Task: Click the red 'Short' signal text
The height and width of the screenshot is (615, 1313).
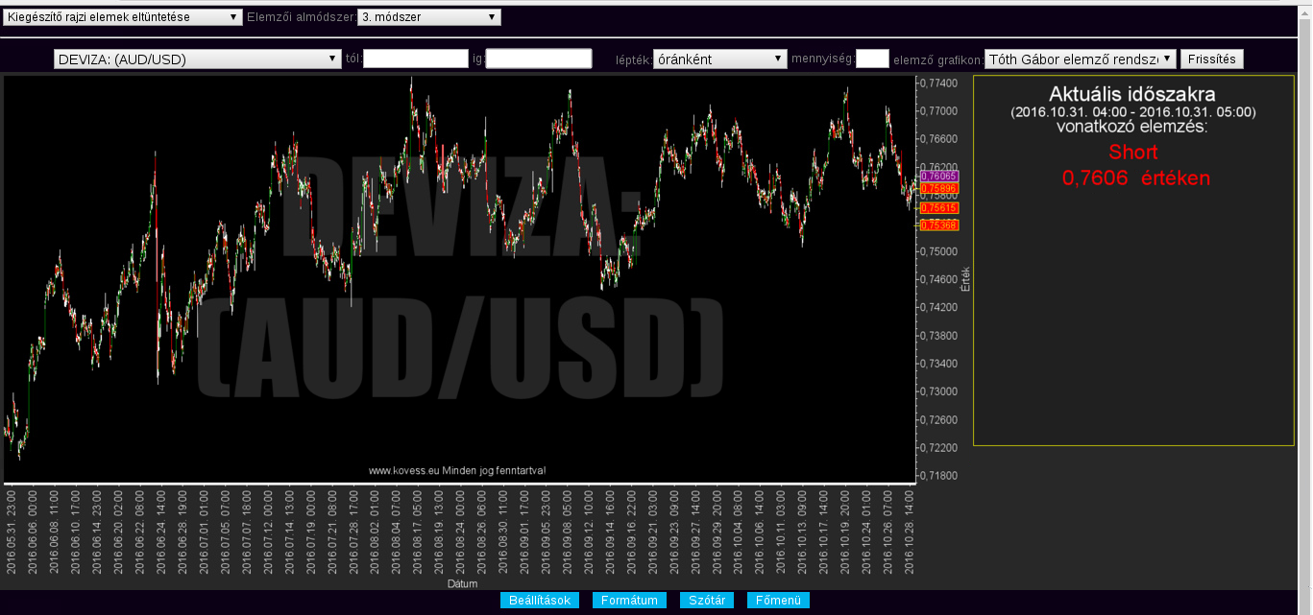Action: (1133, 153)
